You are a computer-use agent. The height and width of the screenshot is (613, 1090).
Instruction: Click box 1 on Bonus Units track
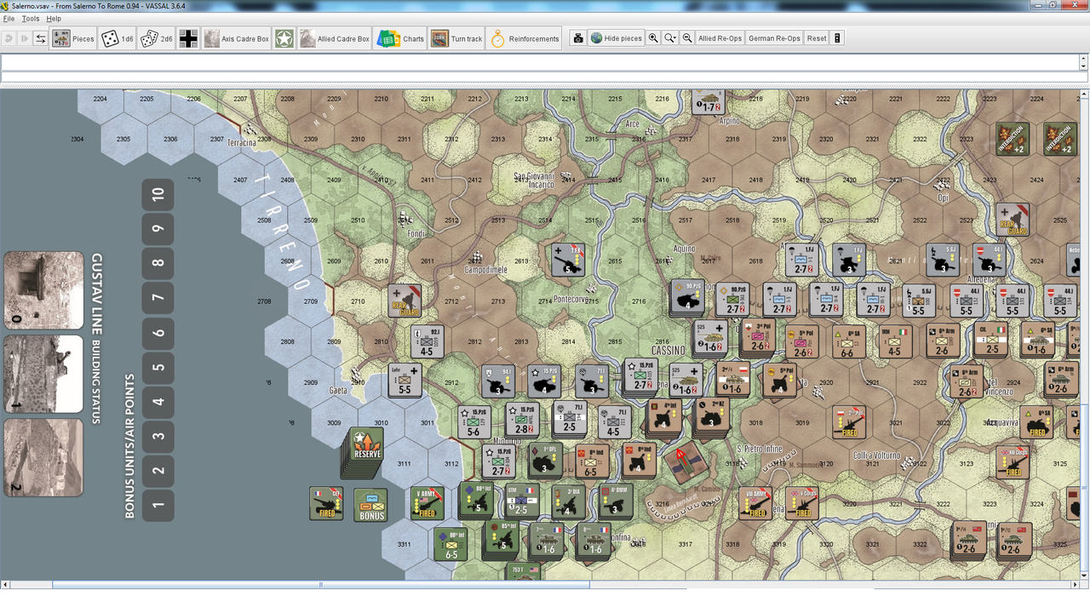click(x=158, y=505)
